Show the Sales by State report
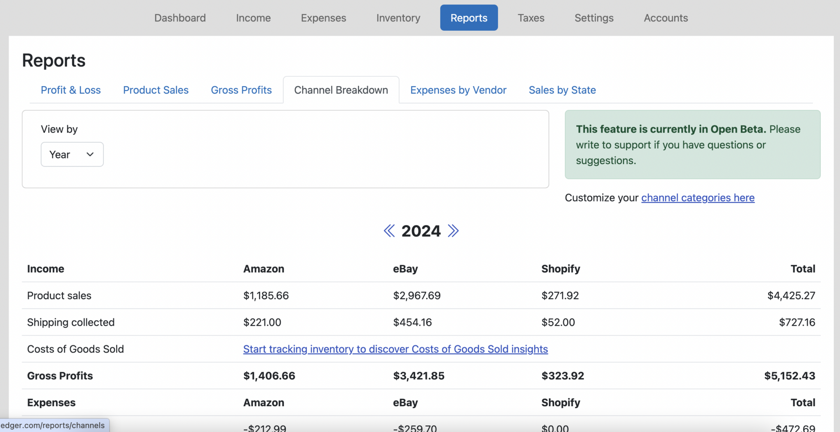The height and width of the screenshot is (432, 840). point(562,90)
